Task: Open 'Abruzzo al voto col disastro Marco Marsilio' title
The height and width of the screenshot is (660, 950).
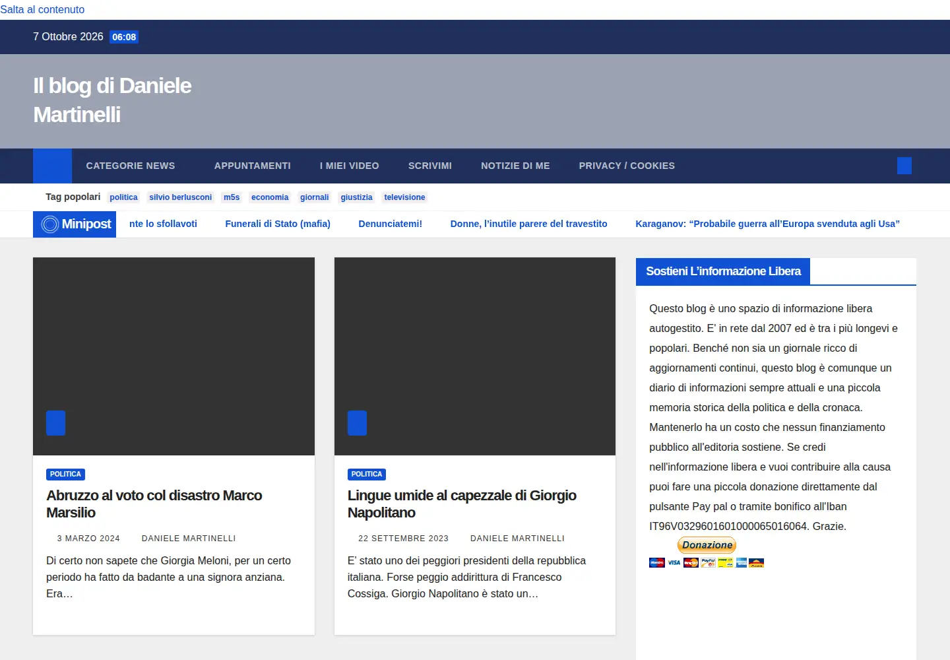Action: [154, 504]
